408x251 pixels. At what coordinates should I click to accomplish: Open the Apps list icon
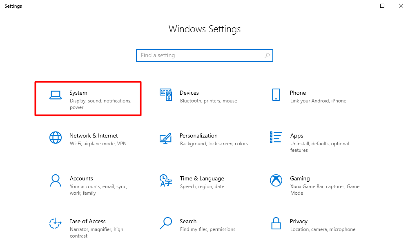tap(276, 137)
